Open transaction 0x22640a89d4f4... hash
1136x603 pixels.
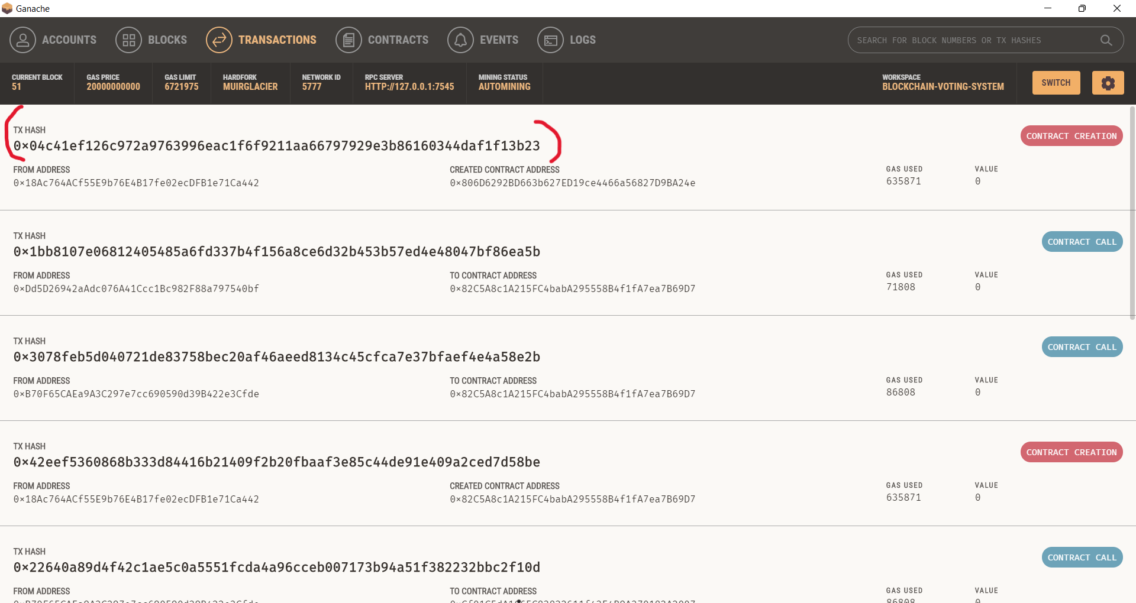pyautogui.click(x=277, y=568)
